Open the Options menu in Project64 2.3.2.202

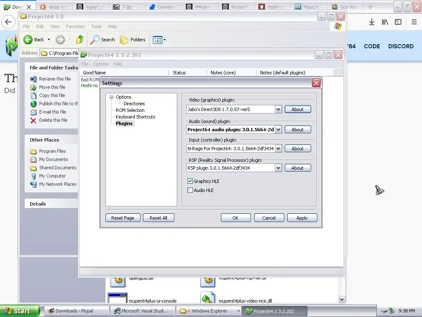tap(101, 64)
